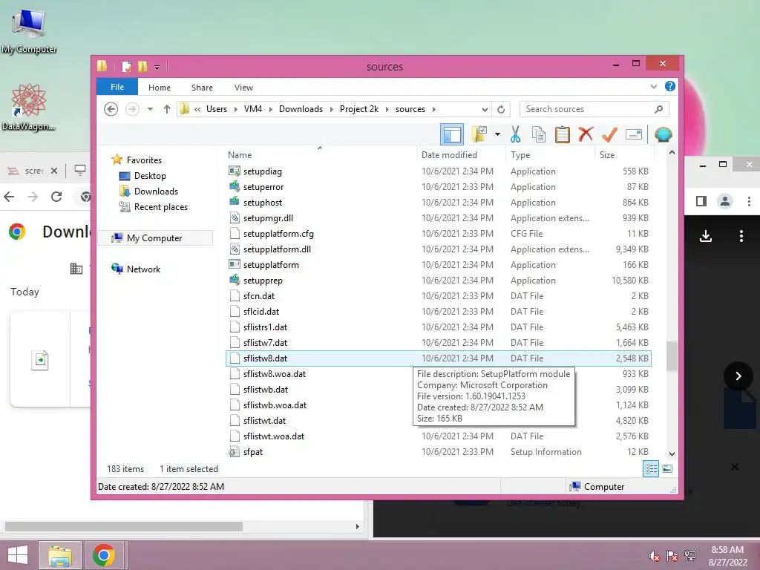
Task: Select Downloads in navigation pane
Action: point(156,191)
